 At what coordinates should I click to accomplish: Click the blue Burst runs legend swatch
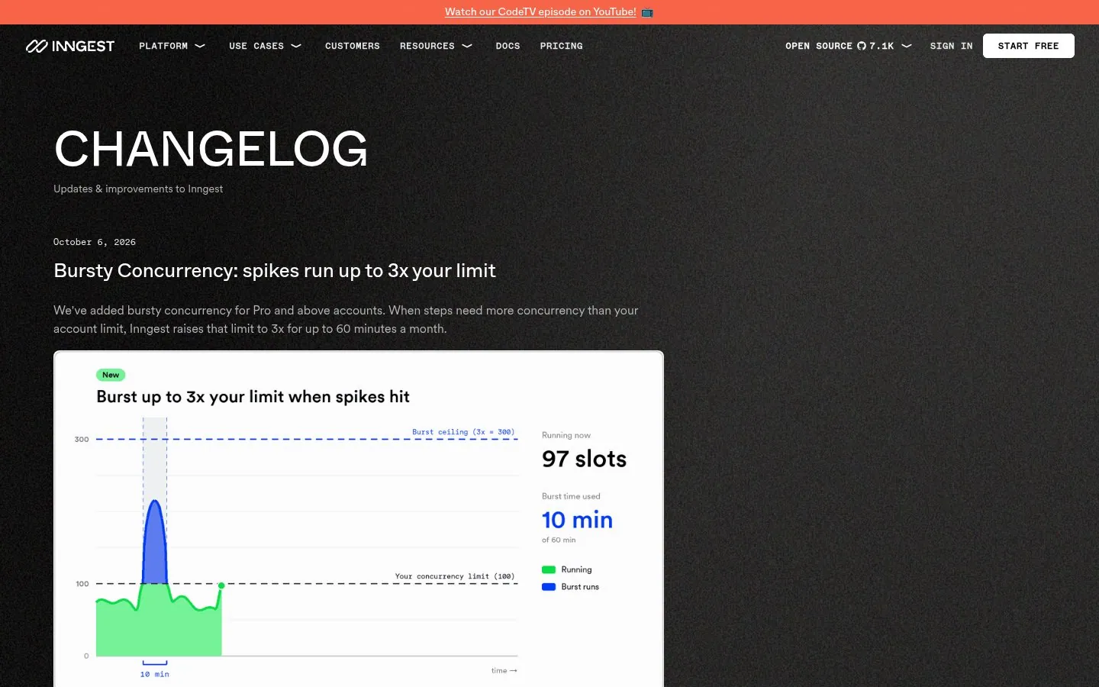tap(549, 587)
